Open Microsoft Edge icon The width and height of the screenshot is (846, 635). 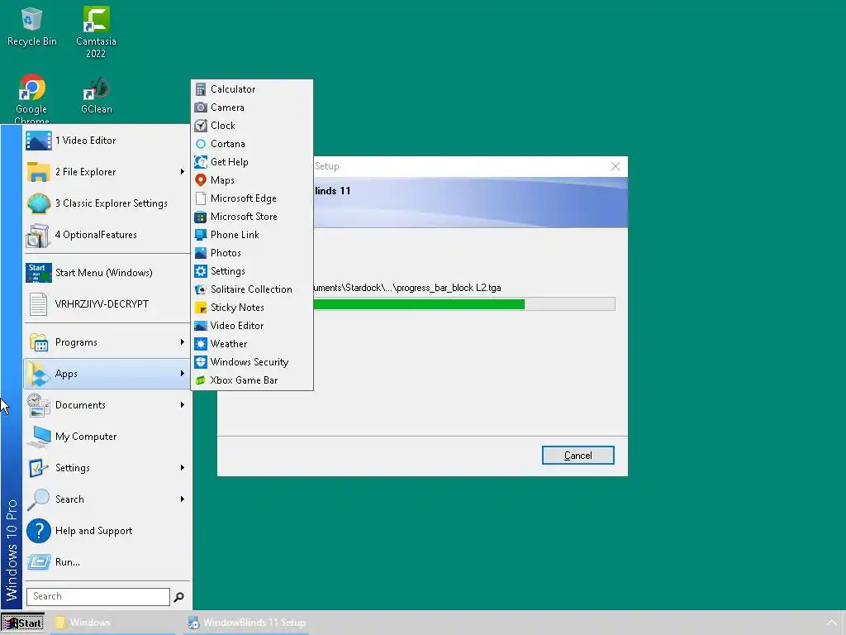pos(201,198)
